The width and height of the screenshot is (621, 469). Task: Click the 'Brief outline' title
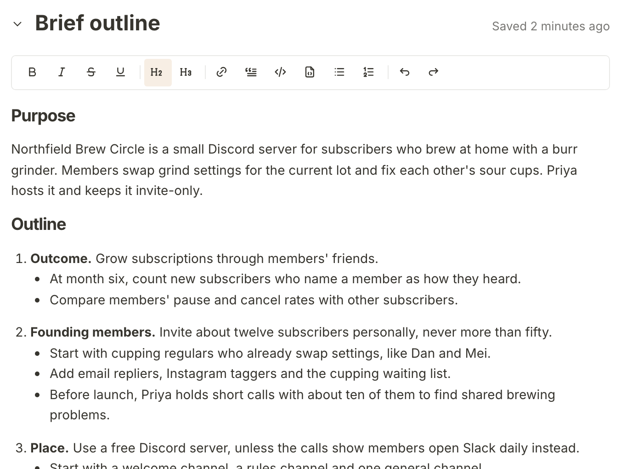(97, 23)
